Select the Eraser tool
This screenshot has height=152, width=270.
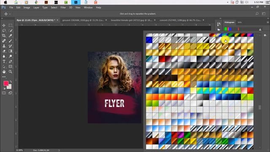coord(4,51)
